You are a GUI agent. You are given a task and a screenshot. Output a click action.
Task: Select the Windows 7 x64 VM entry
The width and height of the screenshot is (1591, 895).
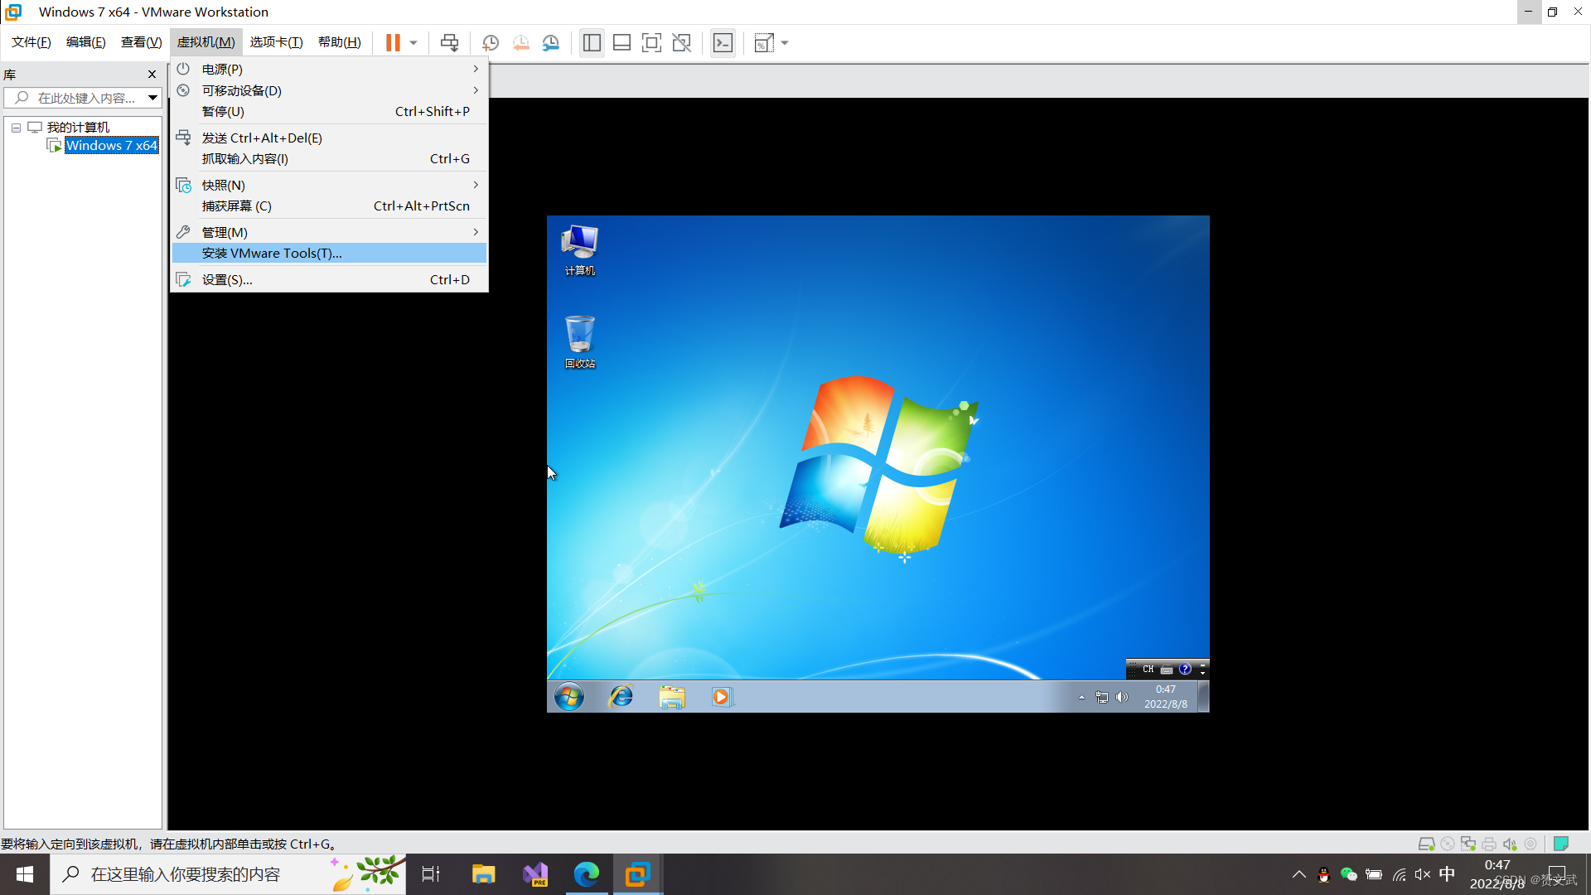tap(111, 145)
